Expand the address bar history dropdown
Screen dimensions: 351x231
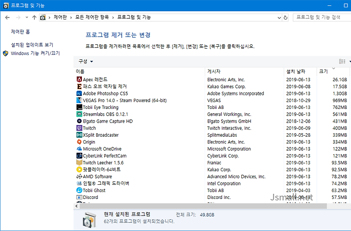tap(279, 18)
